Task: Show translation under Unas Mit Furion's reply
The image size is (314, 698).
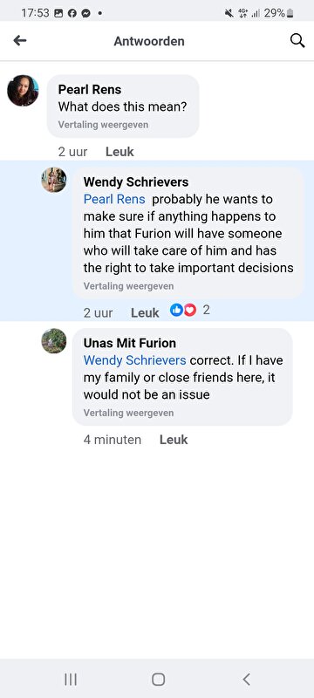Action: coord(128,413)
